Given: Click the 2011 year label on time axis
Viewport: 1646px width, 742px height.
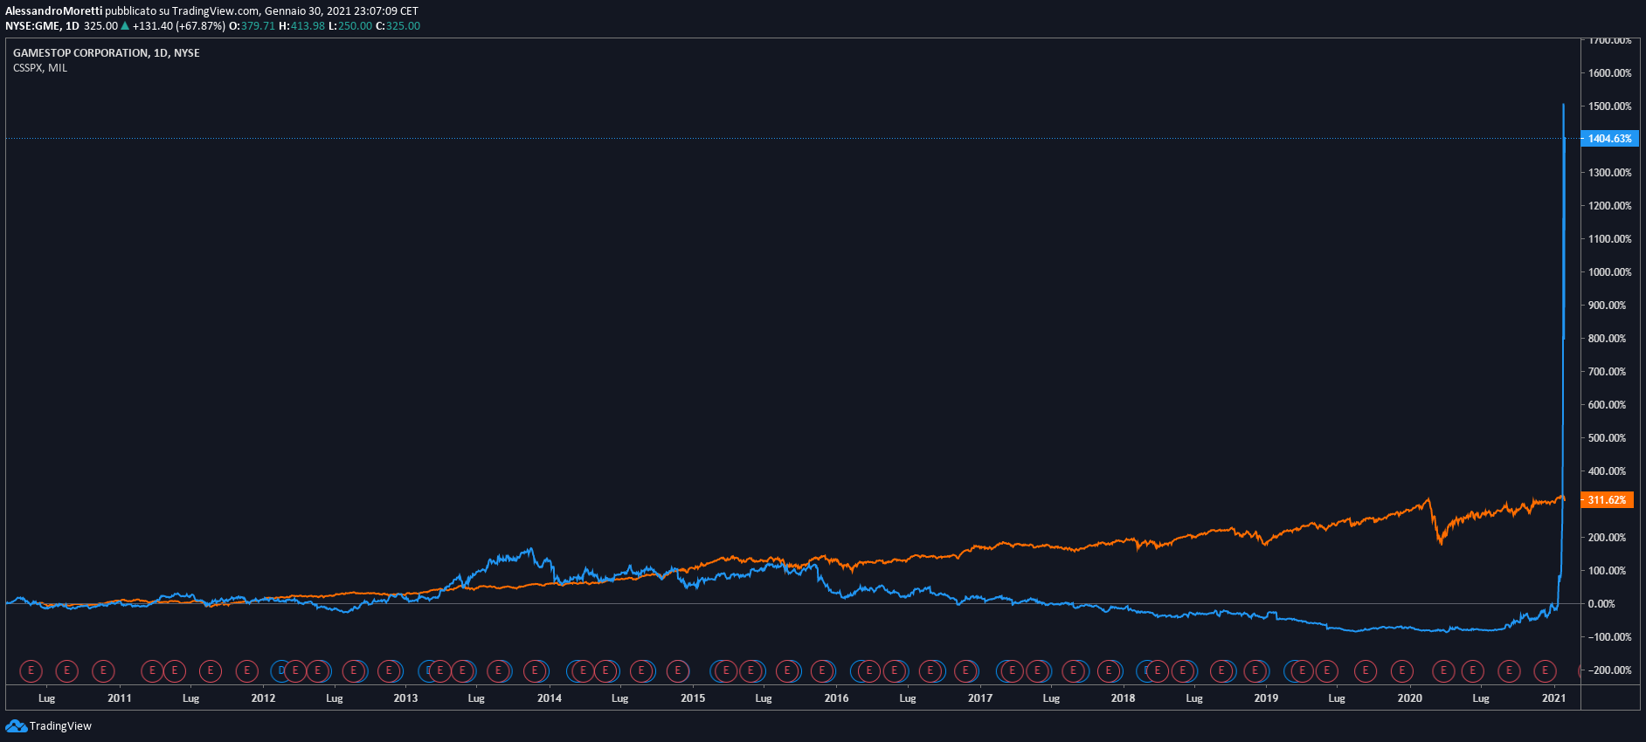Looking at the screenshot, I should 120,698.
